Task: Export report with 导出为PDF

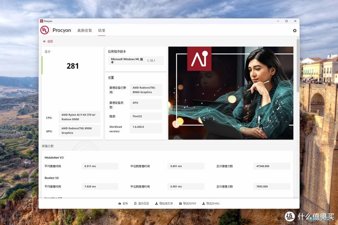Action: [x=188, y=203]
